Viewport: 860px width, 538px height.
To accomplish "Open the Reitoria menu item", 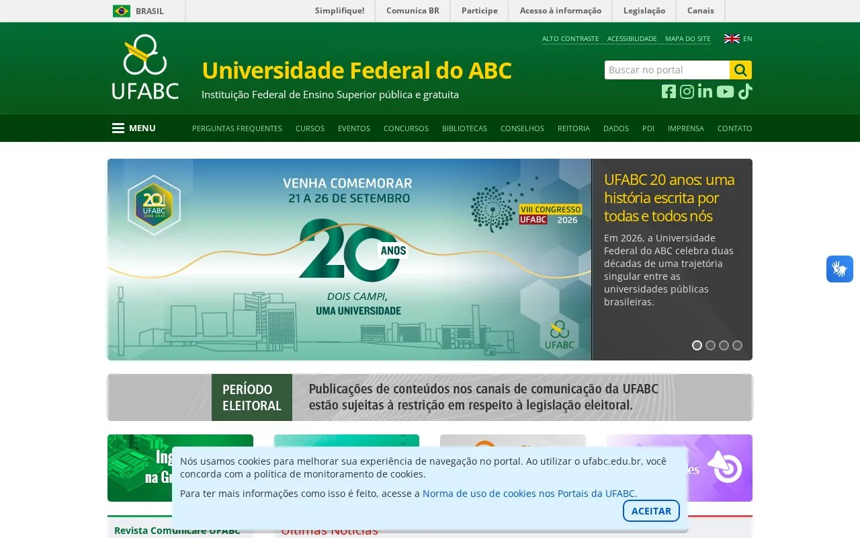I will coord(574,128).
